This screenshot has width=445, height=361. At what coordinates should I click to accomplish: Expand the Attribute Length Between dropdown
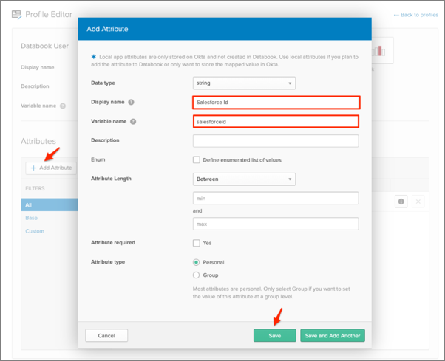tap(243, 179)
